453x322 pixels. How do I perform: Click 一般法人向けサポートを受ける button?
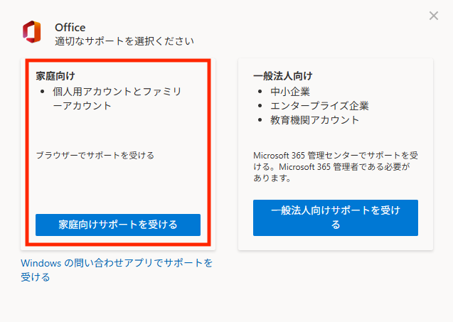336,218
